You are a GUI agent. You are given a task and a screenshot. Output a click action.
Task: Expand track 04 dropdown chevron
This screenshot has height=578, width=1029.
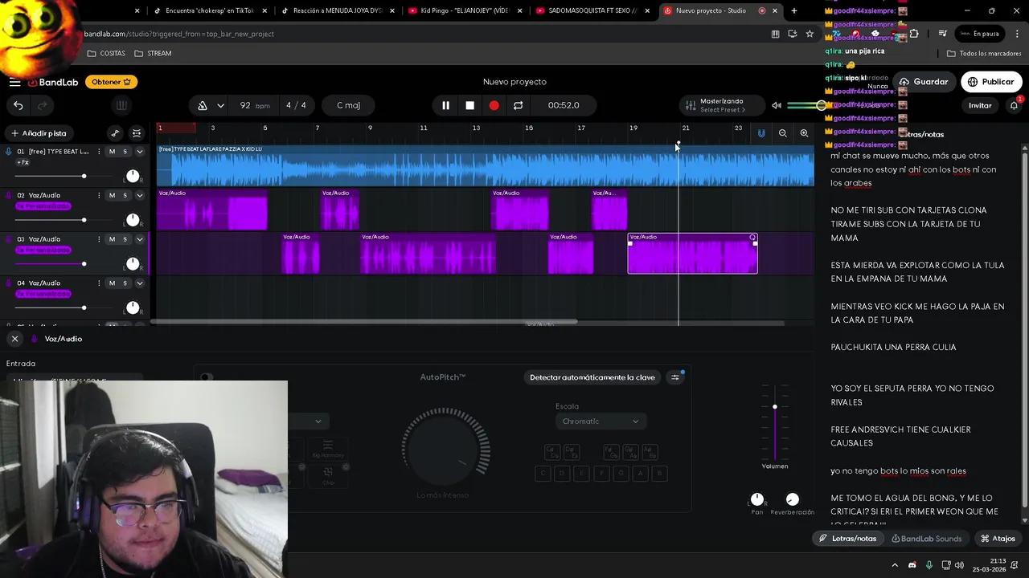pyautogui.click(x=139, y=283)
